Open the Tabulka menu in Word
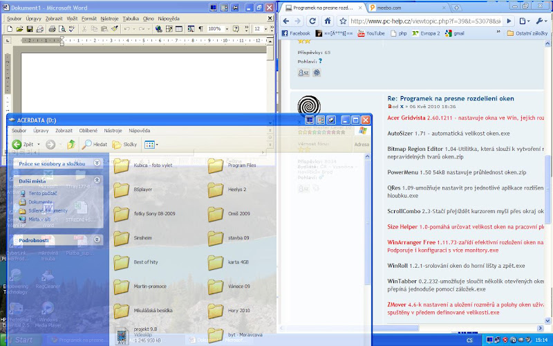Image resolution: width=553 pixels, height=346 pixels. click(x=131, y=19)
